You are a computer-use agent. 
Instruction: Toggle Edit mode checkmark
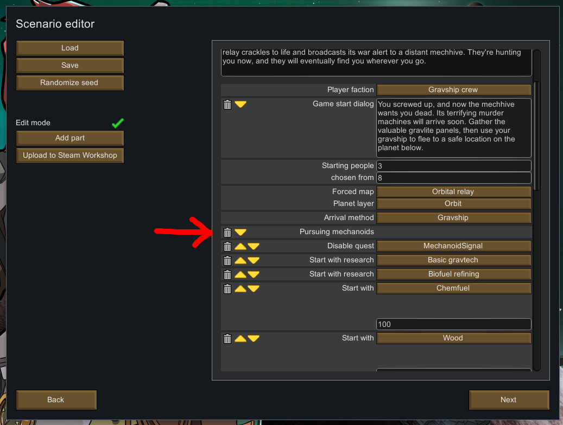pos(118,123)
